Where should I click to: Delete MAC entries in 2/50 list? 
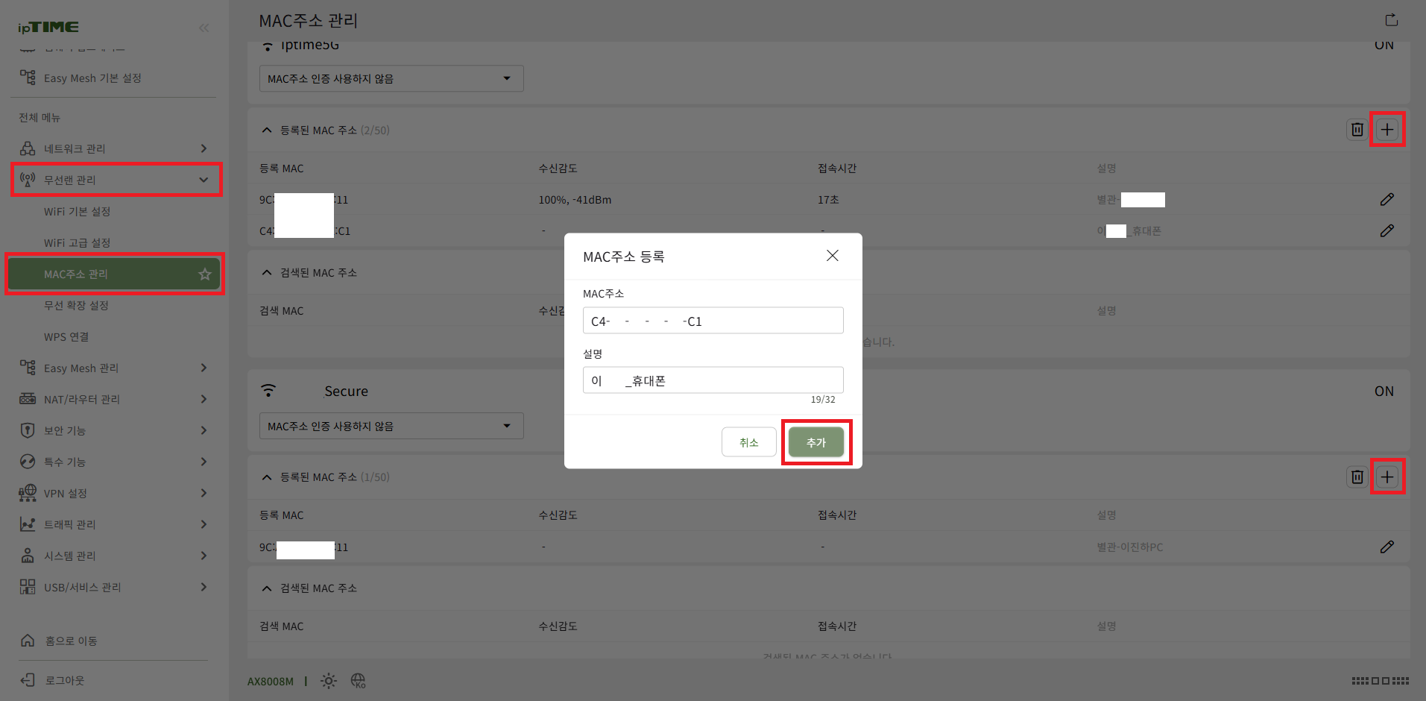[x=1357, y=130]
